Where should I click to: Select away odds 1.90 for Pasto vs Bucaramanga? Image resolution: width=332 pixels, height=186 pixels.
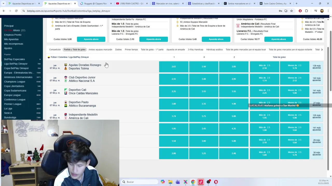point(234,104)
